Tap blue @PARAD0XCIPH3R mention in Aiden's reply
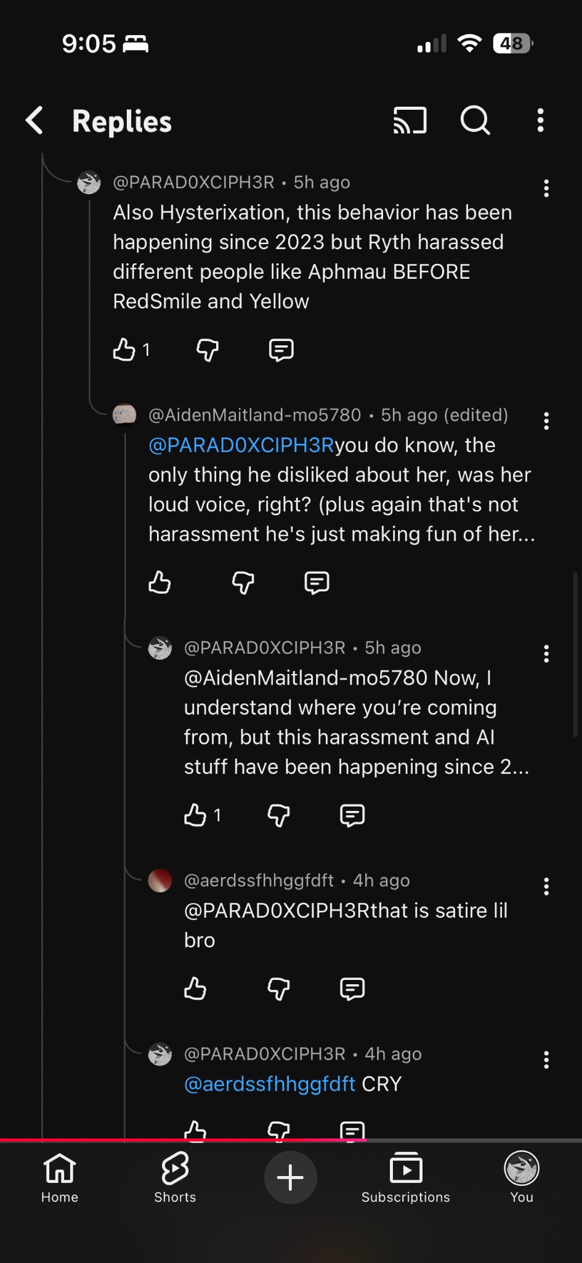 tap(241, 445)
